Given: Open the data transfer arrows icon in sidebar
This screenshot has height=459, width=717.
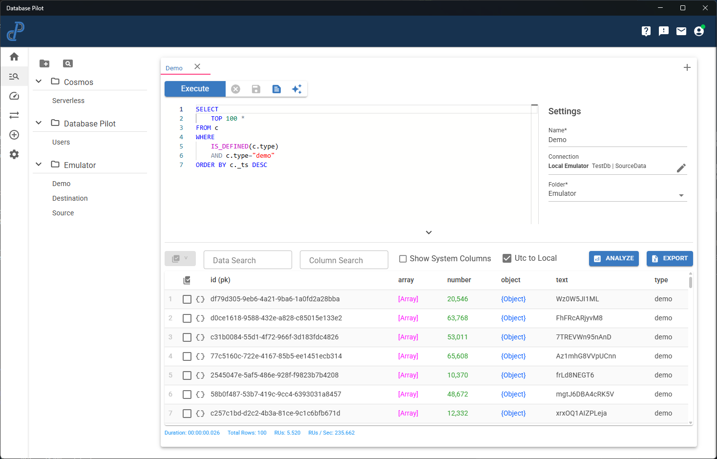Looking at the screenshot, I should pos(14,115).
